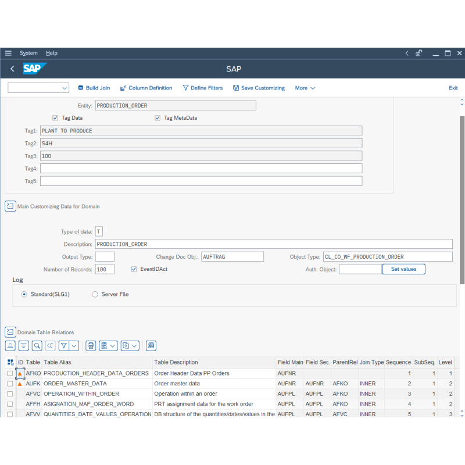Click the Change Doc Obj. field AUFTRAG

(233, 256)
